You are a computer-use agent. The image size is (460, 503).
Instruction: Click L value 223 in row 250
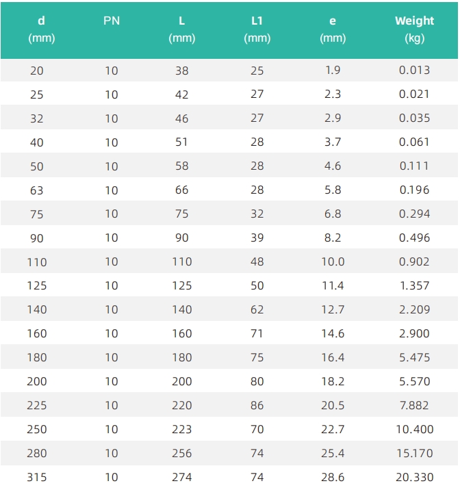(182, 429)
